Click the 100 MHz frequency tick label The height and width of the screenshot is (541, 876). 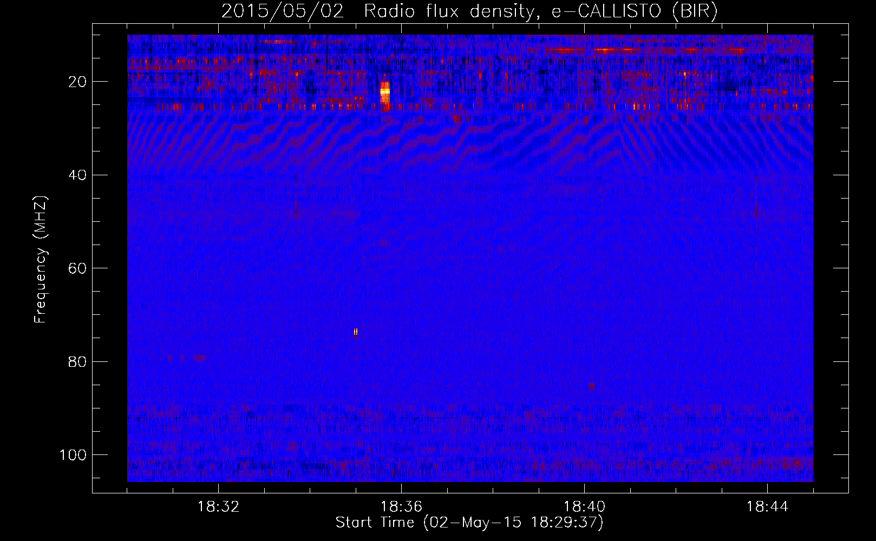[73, 455]
